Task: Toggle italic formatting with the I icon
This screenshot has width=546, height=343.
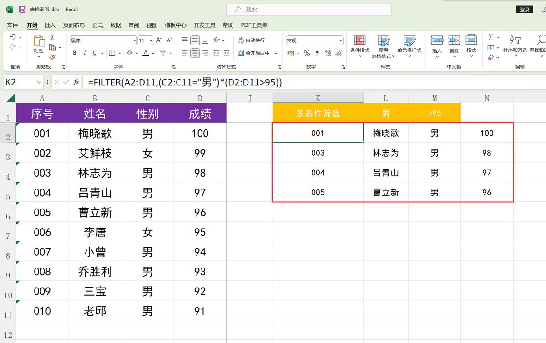Action: click(x=85, y=53)
